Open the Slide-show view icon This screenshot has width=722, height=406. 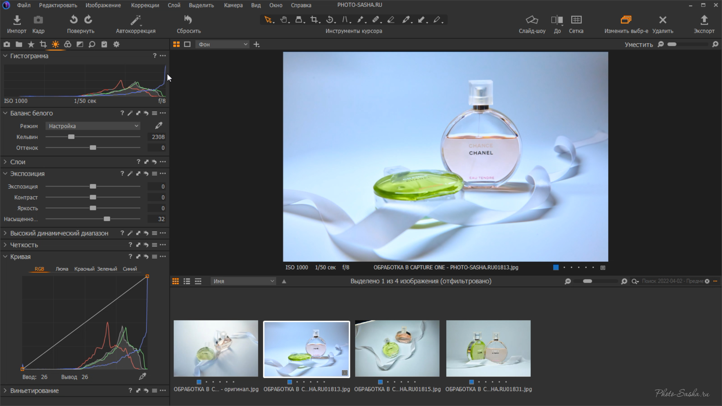click(x=532, y=20)
